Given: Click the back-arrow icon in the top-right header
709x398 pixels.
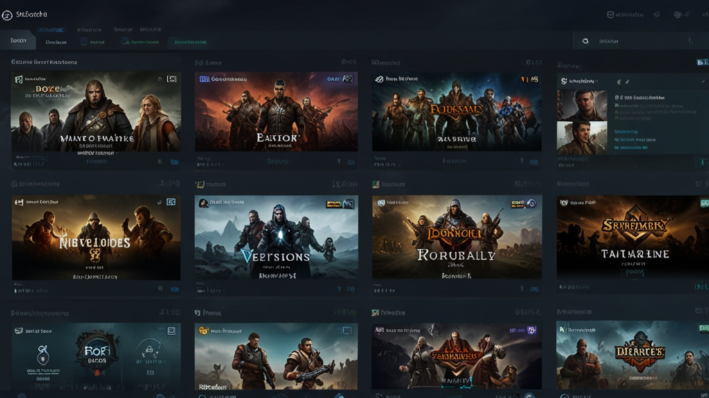Looking at the screenshot, I should [656, 15].
